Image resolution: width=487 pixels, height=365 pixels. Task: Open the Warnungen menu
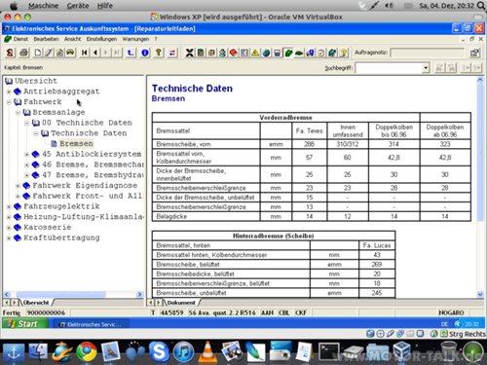coord(135,39)
